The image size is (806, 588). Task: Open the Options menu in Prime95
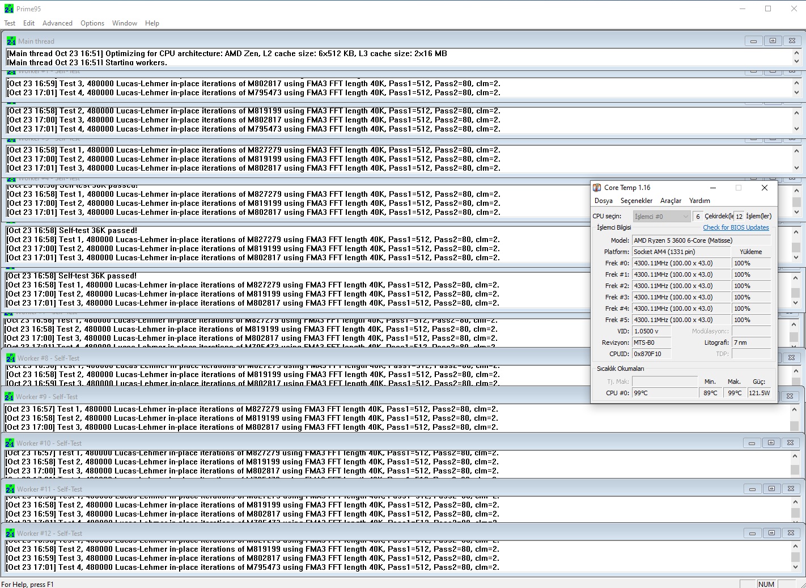pos(92,23)
